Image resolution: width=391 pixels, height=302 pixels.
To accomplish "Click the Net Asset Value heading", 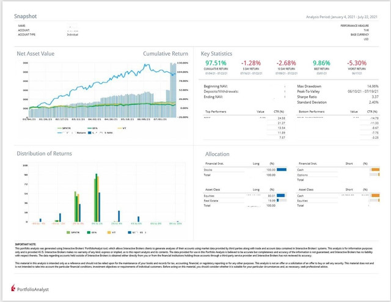I will [x=35, y=54].
